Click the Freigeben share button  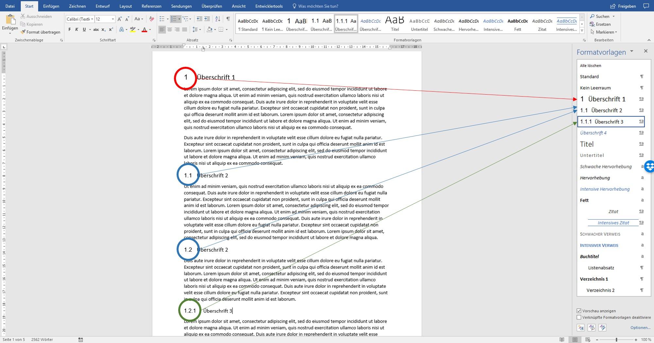(623, 6)
